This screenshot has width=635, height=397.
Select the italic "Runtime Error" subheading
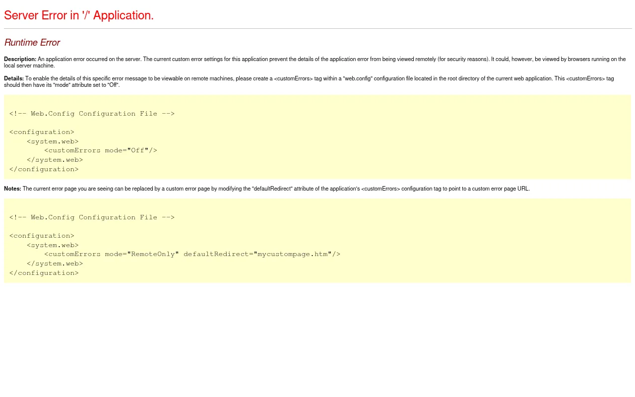(x=32, y=43)
